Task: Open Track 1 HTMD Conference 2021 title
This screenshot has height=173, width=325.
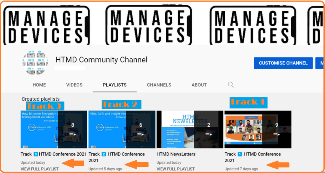Action: click(x=253, y=157)
